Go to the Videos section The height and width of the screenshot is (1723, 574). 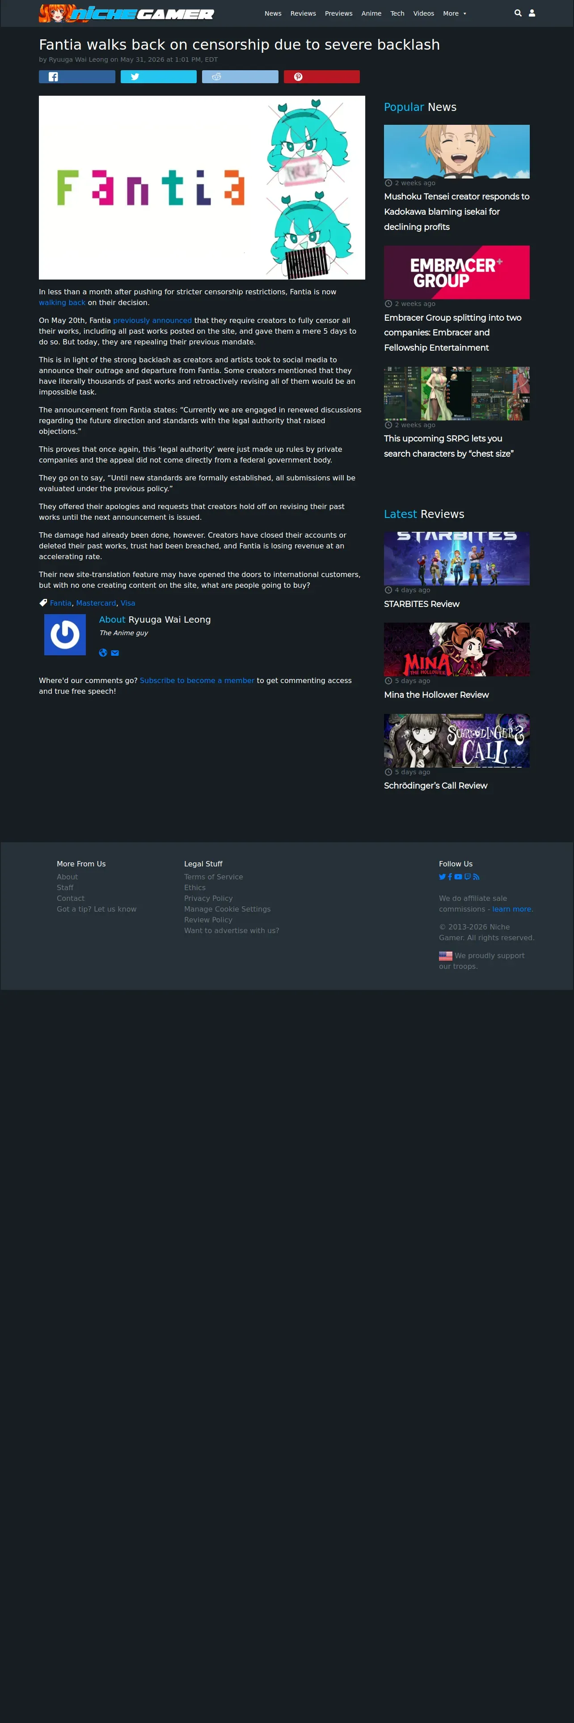[424, 13]
